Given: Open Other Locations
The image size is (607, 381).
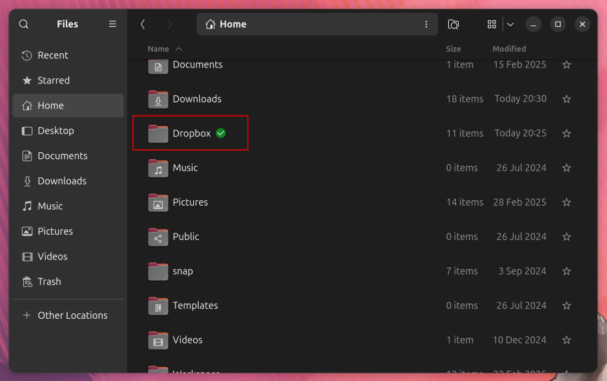Looking at the screenshot, I should click(72, 315).
